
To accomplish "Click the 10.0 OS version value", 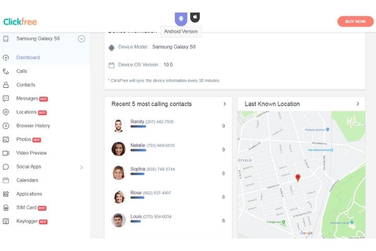I will pyautogui.click(x=168, y=65).
